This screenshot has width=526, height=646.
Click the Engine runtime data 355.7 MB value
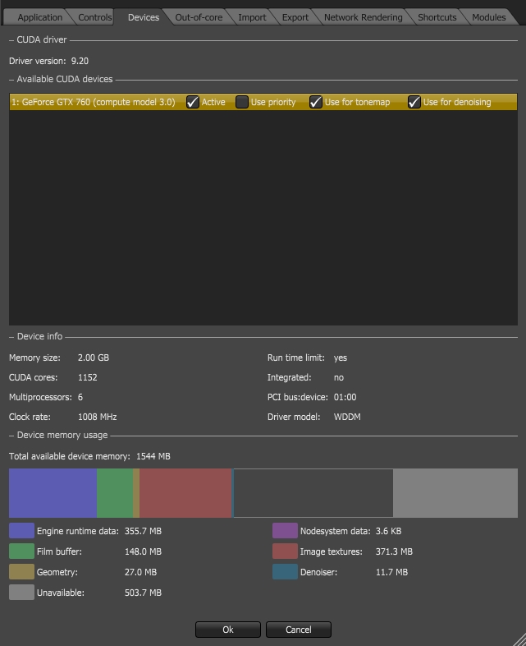tap(143, 531)
